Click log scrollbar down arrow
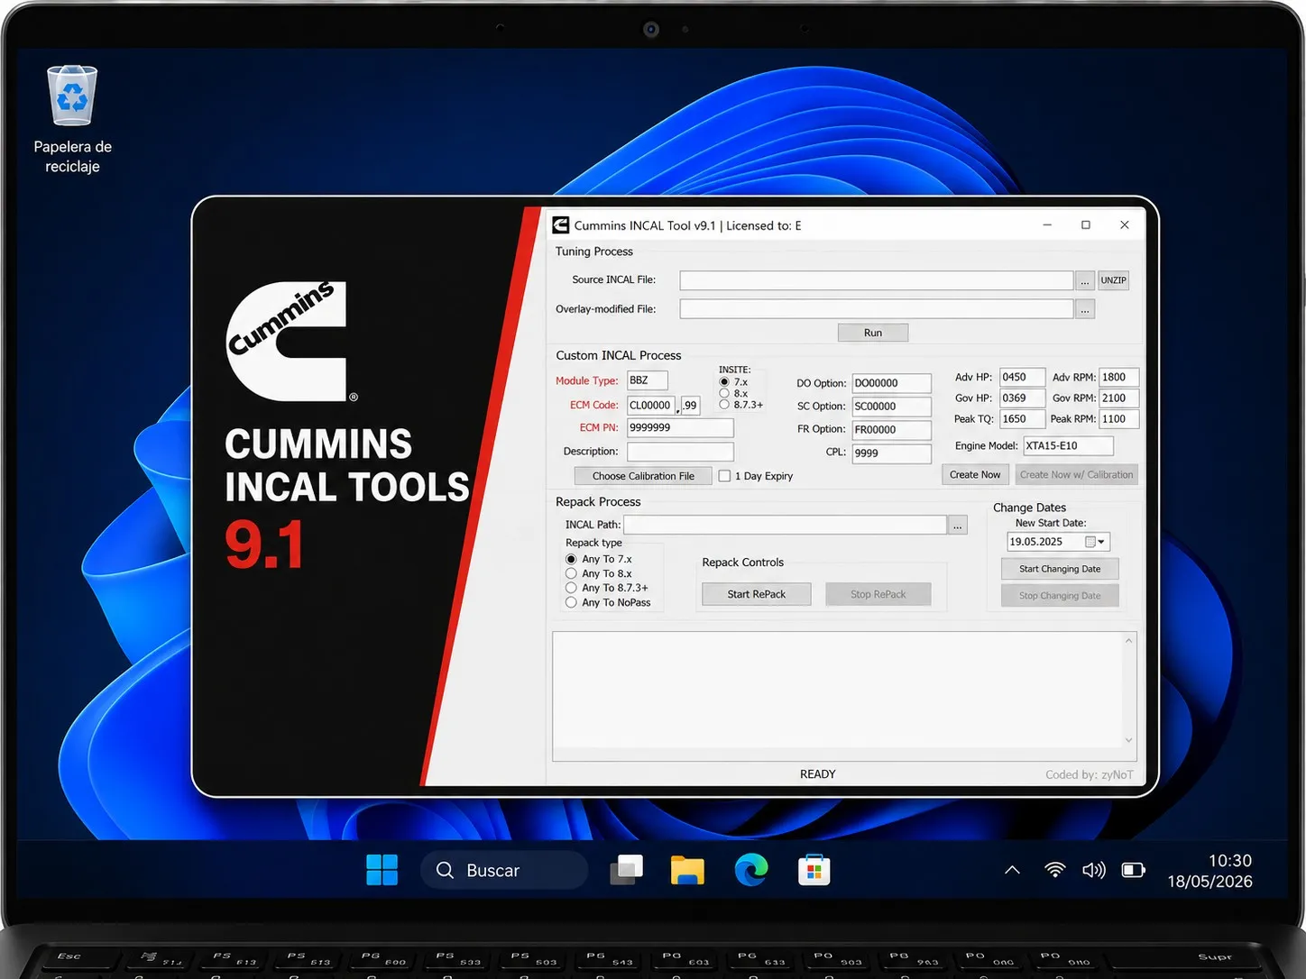This screenshot has height=979, width=1306. pyautogui.click(x=1128, y=741)
